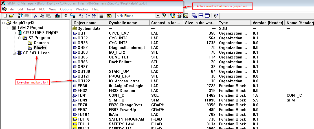Image resolution: width=314 pixels, height=129 pixels.
Task: Open the Window menu
Action: (82, 9)
